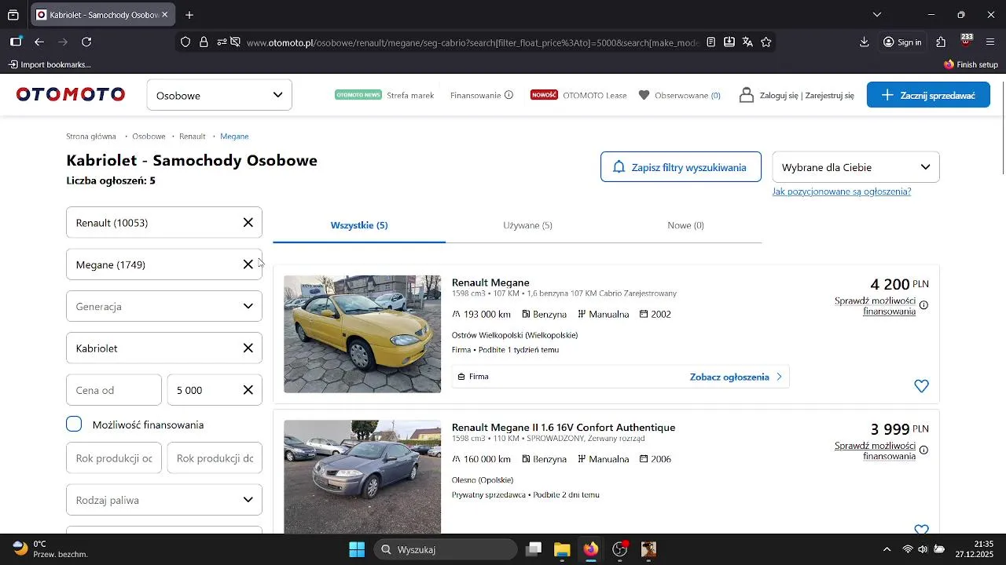Open Windows Start menu
1006x565 pixels.
[357, 549]
